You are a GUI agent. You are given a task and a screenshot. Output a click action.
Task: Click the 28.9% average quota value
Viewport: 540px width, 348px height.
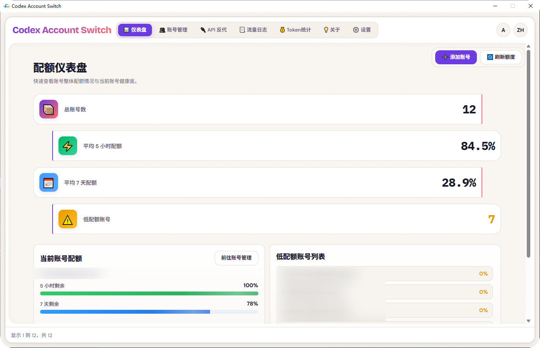pos(459,183)
